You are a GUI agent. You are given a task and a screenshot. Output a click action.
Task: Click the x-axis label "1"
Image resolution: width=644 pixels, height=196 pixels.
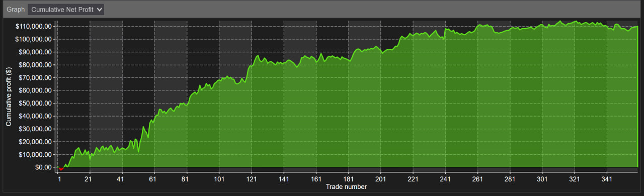(x=59, y=179)
